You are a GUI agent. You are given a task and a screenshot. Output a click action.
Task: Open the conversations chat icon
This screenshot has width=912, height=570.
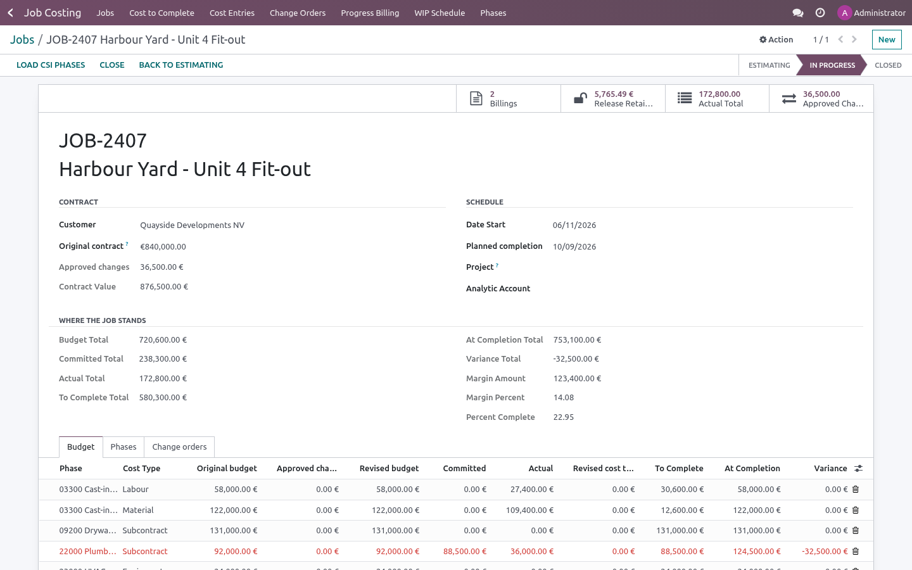click(x=798, y=13)
